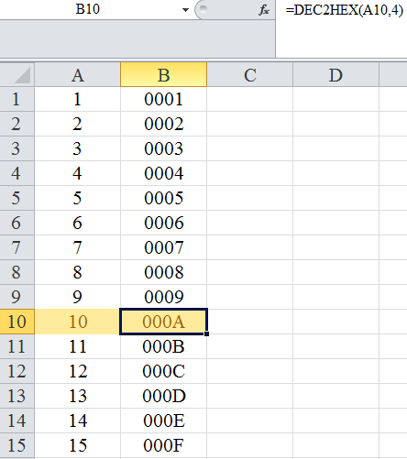Select row 6 header

click(17, 223)
